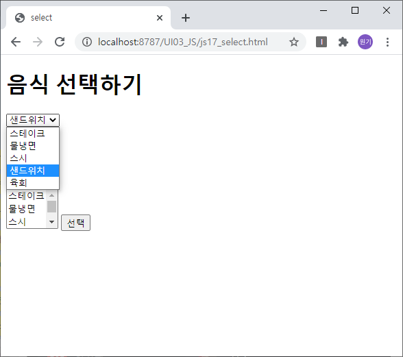Open a new browser tab
Image resolution: width=403 pixels, height=357 pixels.
186,18
